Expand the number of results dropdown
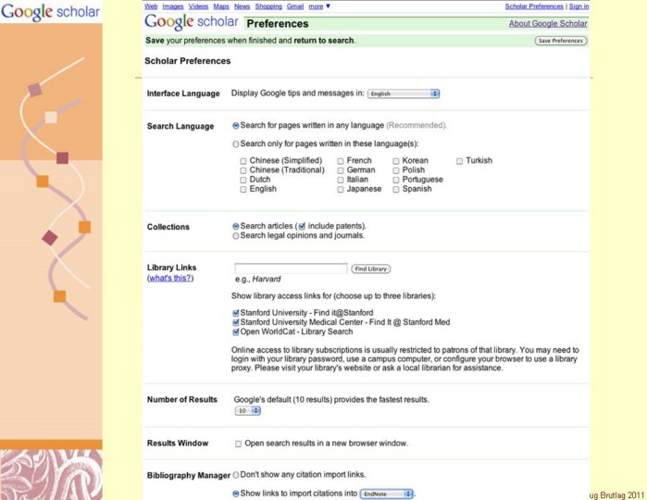 (x=247, y=410)
